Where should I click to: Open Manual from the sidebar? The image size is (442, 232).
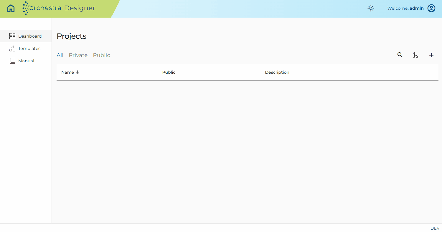(x=26, y=61)
